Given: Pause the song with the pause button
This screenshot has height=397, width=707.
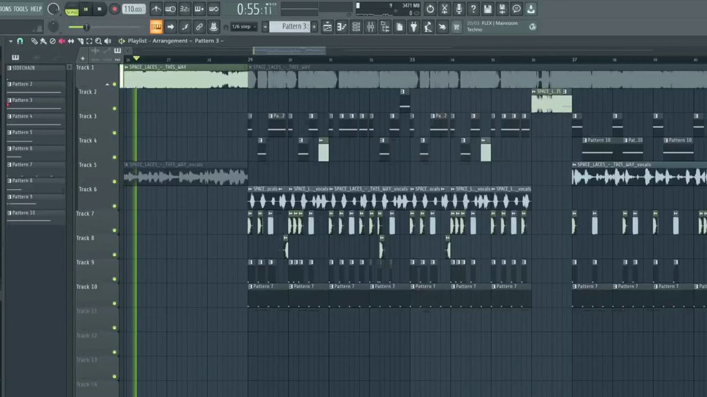Looking at the screenshot, I should click(86, 9).
